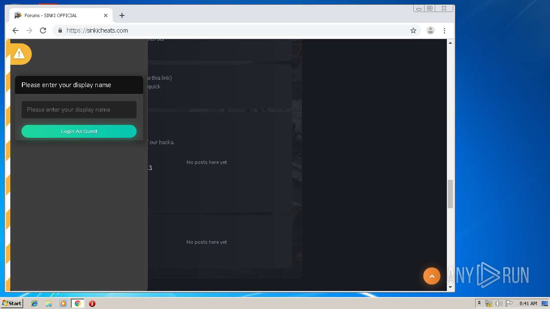Open the Windows Start menu
This screenshot has height=309, width=550.
click(12, 303)
